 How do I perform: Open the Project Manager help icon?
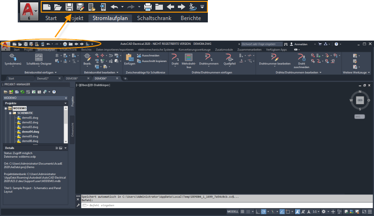click(x=54, y=92)
